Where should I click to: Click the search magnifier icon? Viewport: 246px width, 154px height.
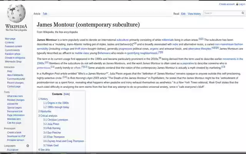[x=243, y=13]
